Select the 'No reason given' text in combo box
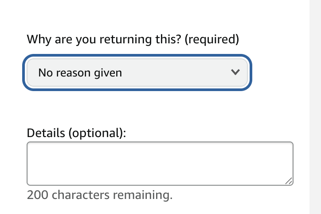This screenshot has width=321, height=214. click(80, 73)
